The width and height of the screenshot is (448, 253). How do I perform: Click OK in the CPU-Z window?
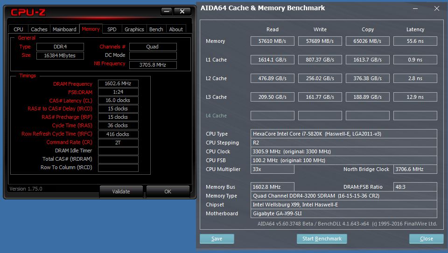coord(168,191)
